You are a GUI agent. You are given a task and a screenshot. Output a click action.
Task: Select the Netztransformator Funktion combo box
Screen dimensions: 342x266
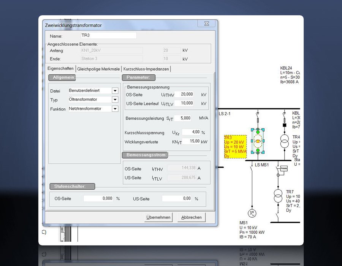[93, 109]
